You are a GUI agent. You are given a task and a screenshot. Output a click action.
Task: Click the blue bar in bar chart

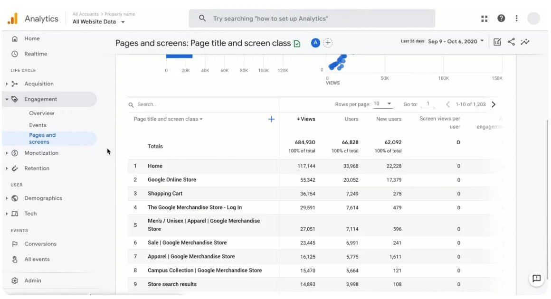click(x=179, y=56)
